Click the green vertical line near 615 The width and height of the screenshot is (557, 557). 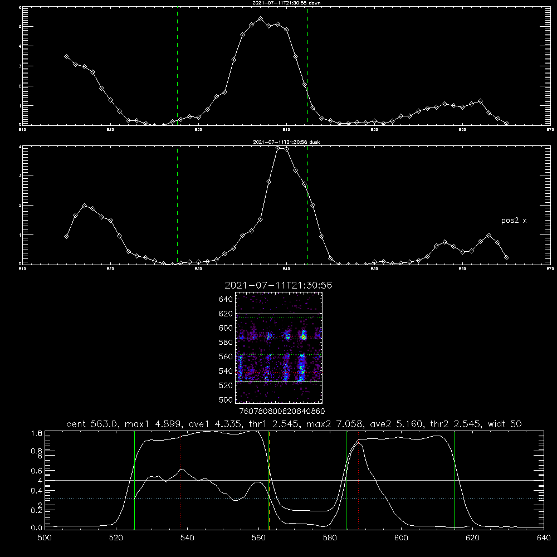(455, 480)
